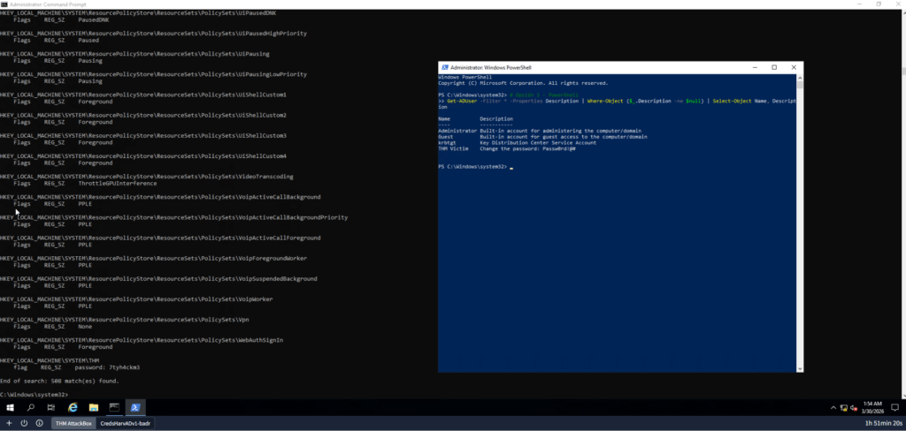Click the krbtgt row in PowerShell output
The image size is (906, 431).
tap(517, 142)
